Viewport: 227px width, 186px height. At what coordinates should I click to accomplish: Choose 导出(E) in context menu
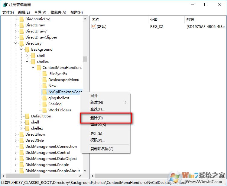coord(105,134)
